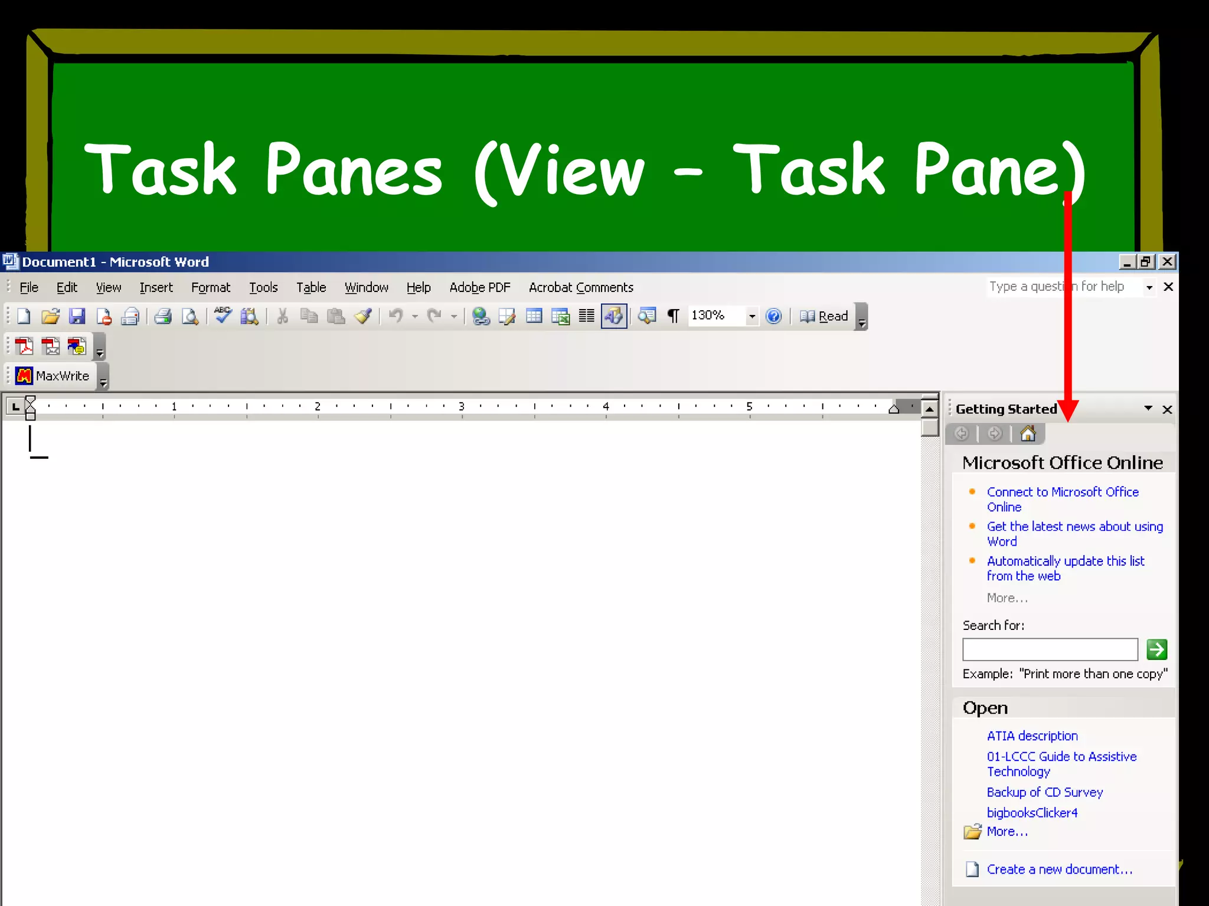Open the Redo history dropdown arrow
The height and width of the screenshot is (906, 1209).
coord(453,317)
